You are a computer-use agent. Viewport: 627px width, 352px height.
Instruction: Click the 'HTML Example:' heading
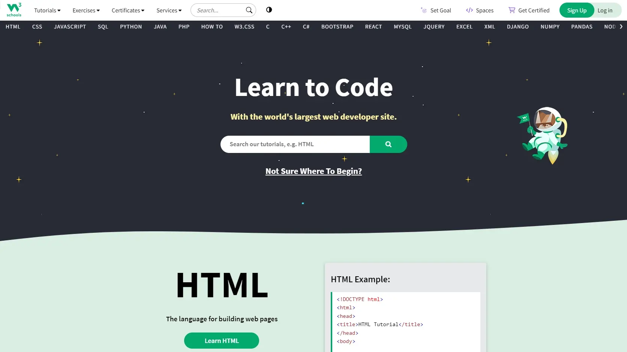pos(360,279)
